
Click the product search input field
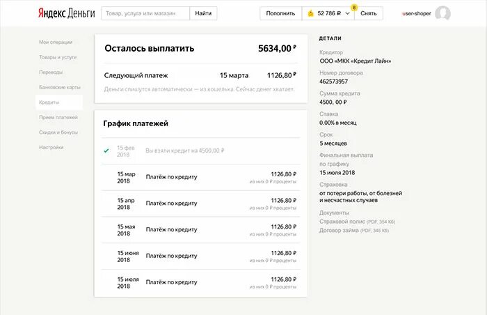pyautogui.click(x=145, y=13)
